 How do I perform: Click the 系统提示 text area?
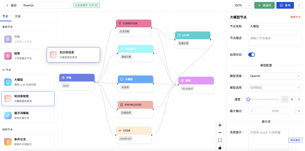click(x=268, y=139)
